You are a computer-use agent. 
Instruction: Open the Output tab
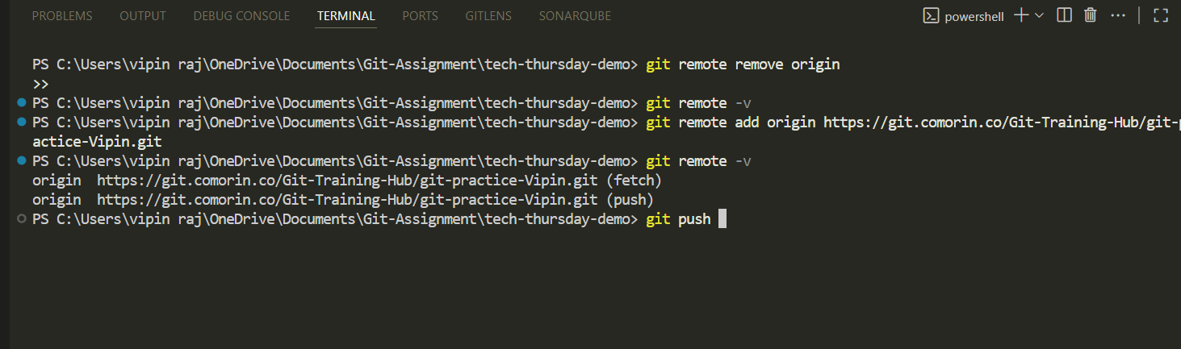pyautogui.click(x=143, y=16)
